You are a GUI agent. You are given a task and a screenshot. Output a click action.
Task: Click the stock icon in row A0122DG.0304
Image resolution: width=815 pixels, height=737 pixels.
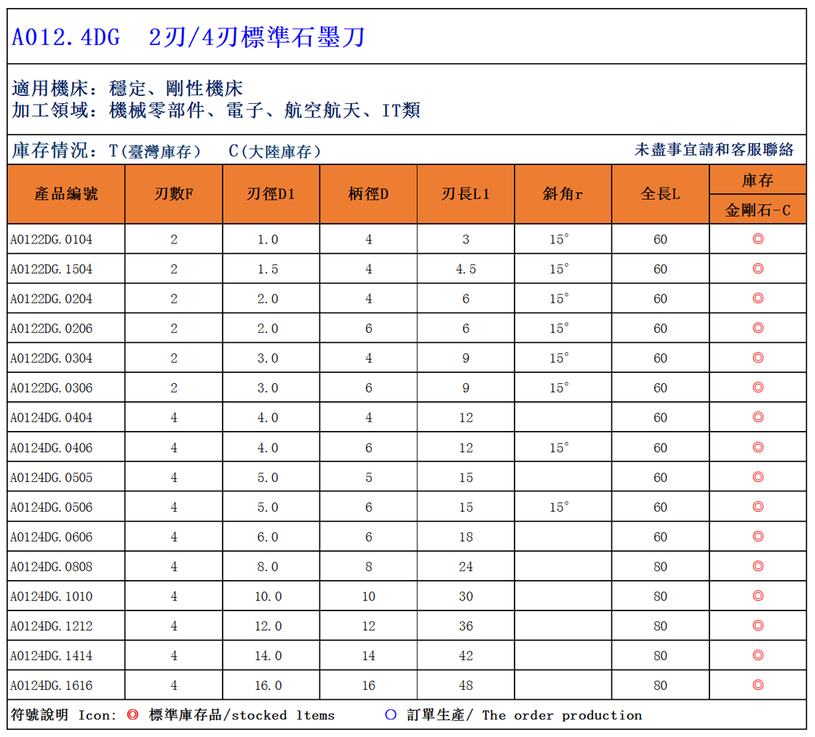758,357
